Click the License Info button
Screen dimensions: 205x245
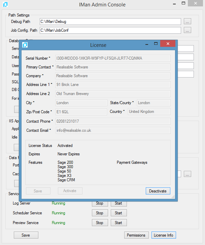[164, 235]
